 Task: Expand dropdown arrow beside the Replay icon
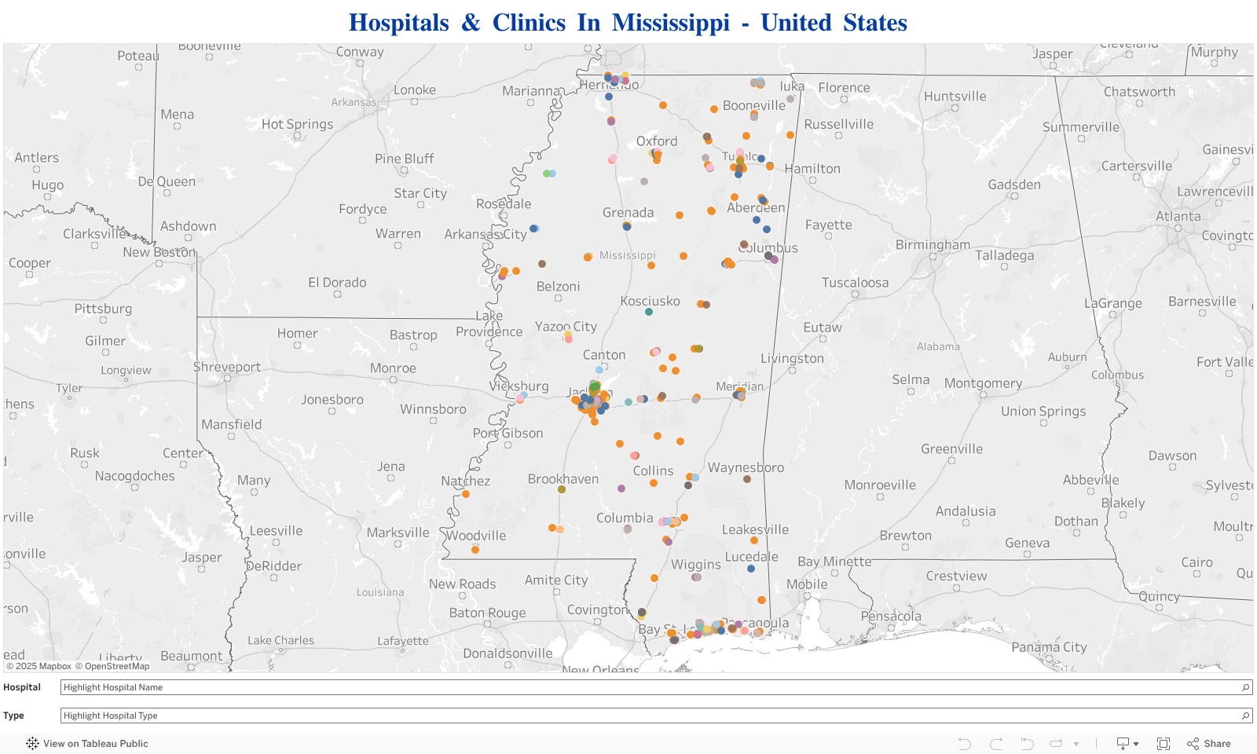click(x=1076, y=744)
